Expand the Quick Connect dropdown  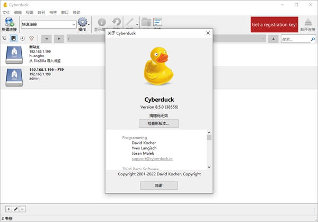point(73,24)
